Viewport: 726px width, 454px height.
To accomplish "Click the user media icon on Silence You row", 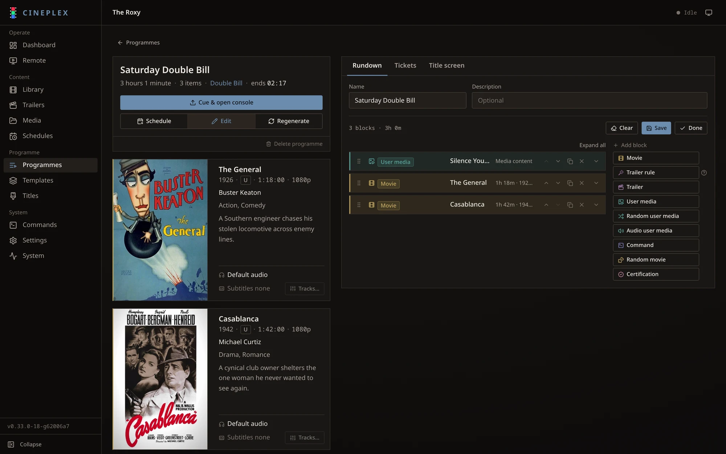I will [x=371, y=161].
